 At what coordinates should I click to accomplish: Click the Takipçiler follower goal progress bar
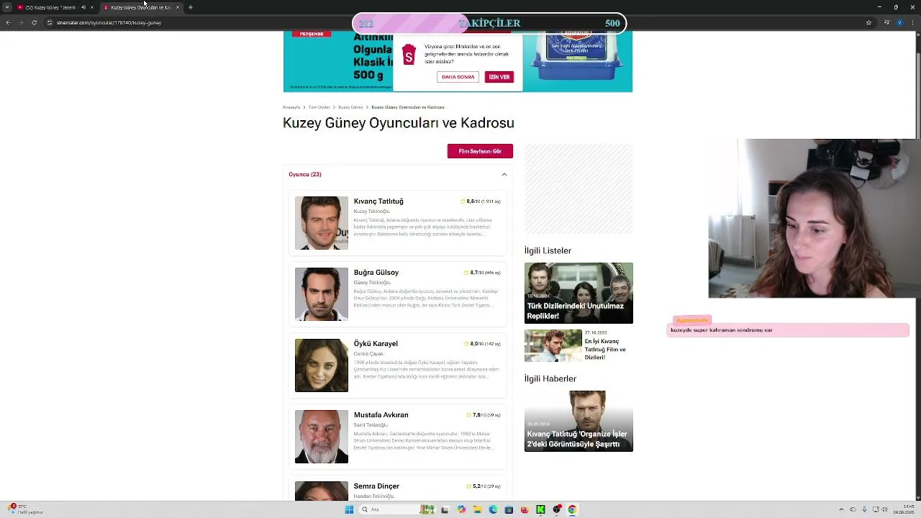tap(489, 23)
